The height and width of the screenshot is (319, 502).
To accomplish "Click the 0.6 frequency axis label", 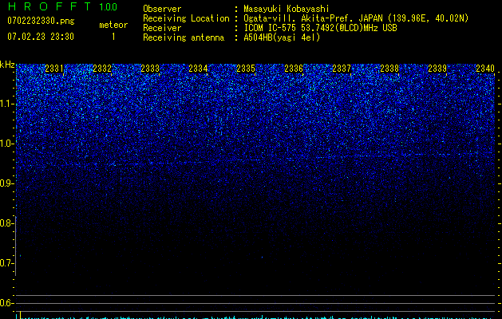I will point(6,303).
